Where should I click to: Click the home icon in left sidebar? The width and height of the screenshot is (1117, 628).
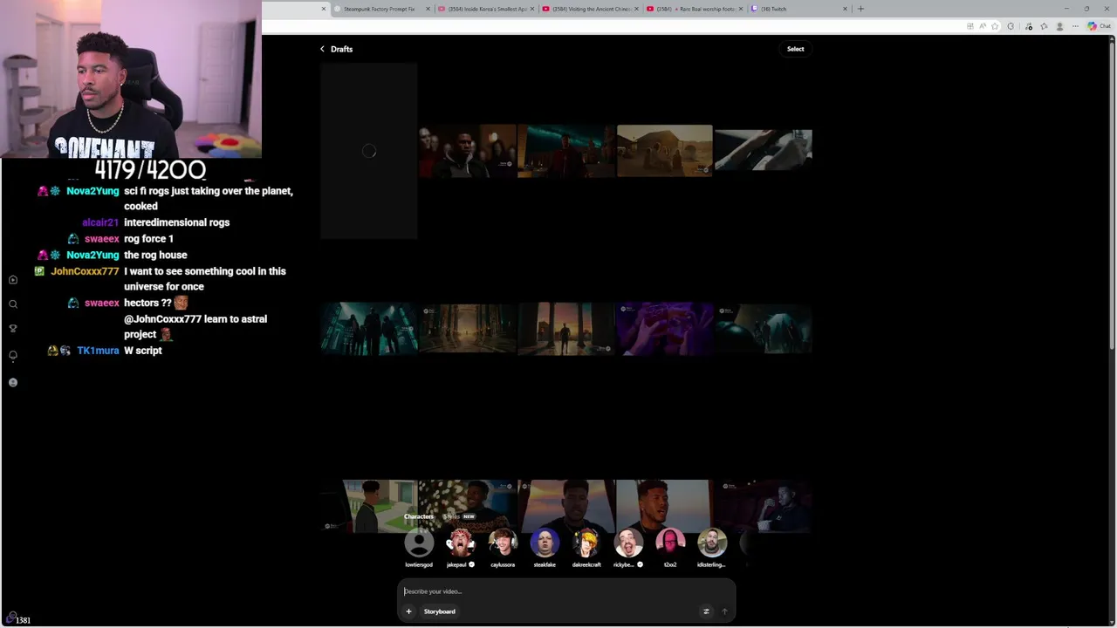tap(13, 280)
